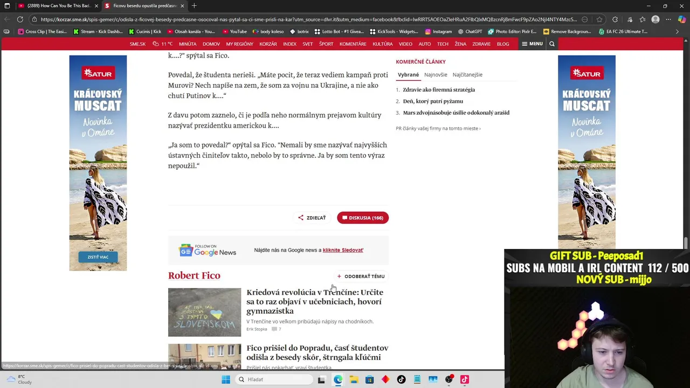Screen dimensions: 690x388
Task: Close the 'Ficovu besedu opustila' tab
Action: click(x=182, y=6)
